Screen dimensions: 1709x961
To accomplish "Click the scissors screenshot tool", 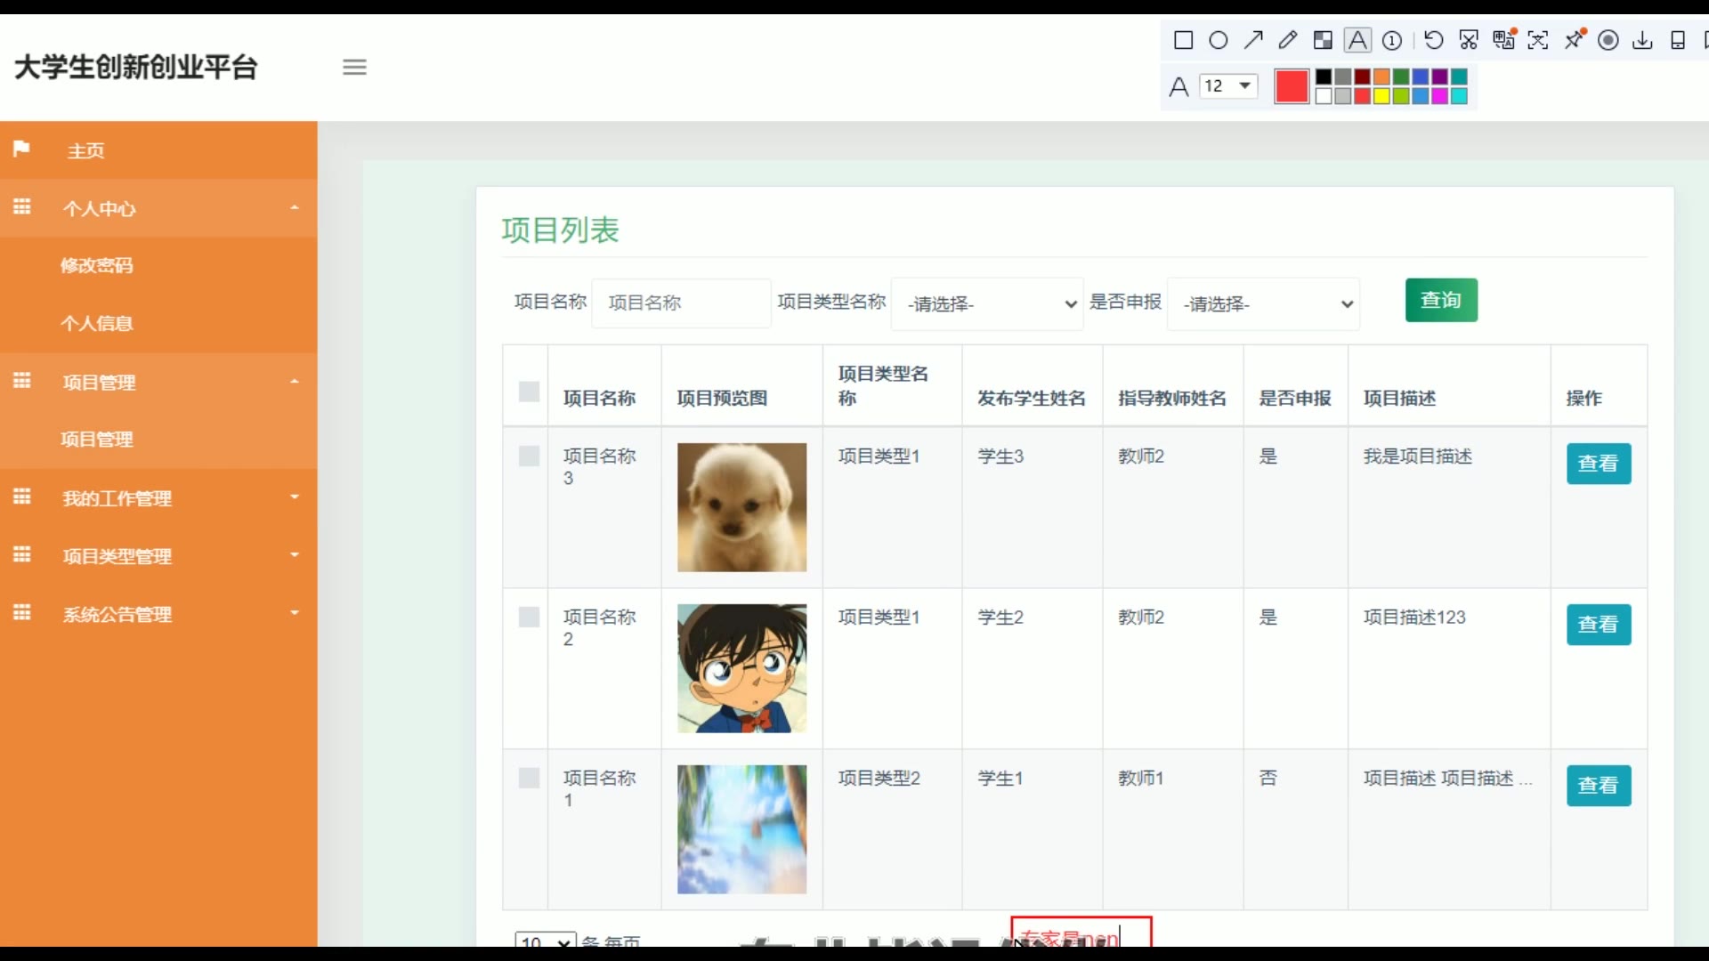I will pos(1469,40).
